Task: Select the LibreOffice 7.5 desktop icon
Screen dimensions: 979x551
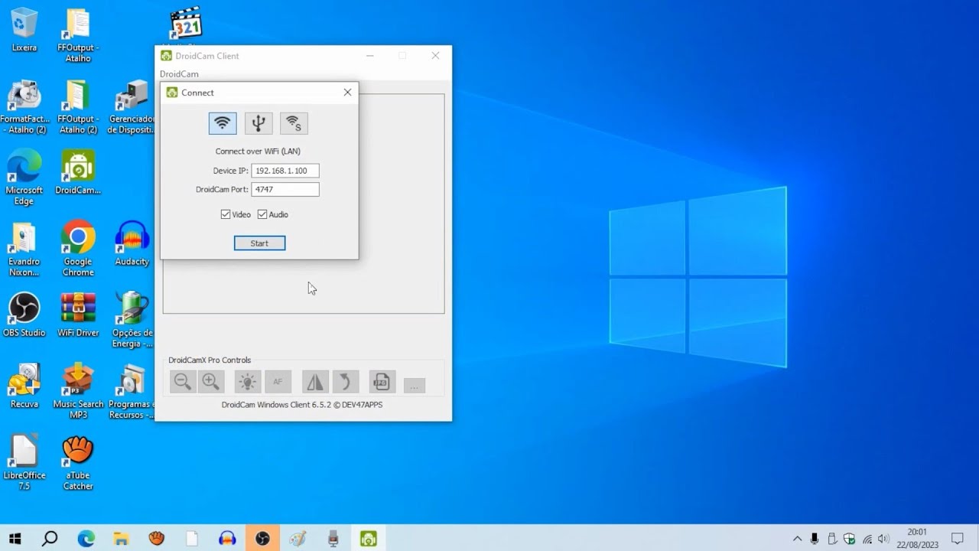Action: tap(24, 462)
